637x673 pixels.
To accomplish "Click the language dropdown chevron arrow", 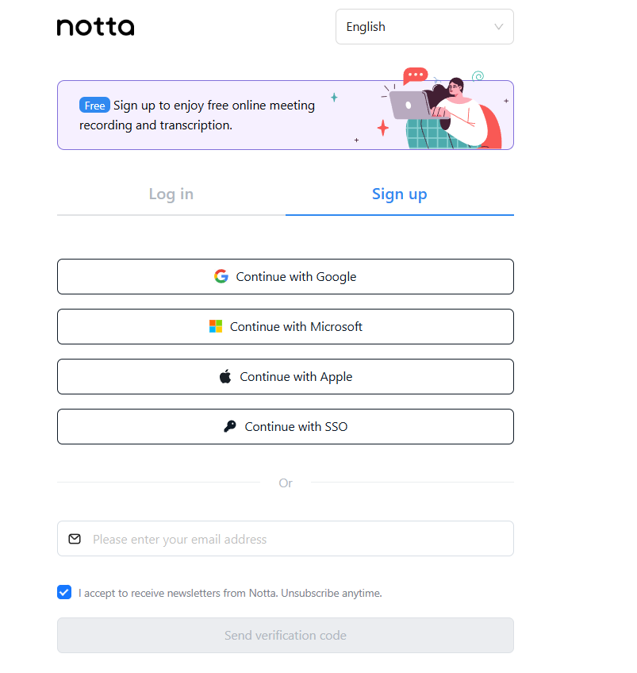I will coord(499,27).
